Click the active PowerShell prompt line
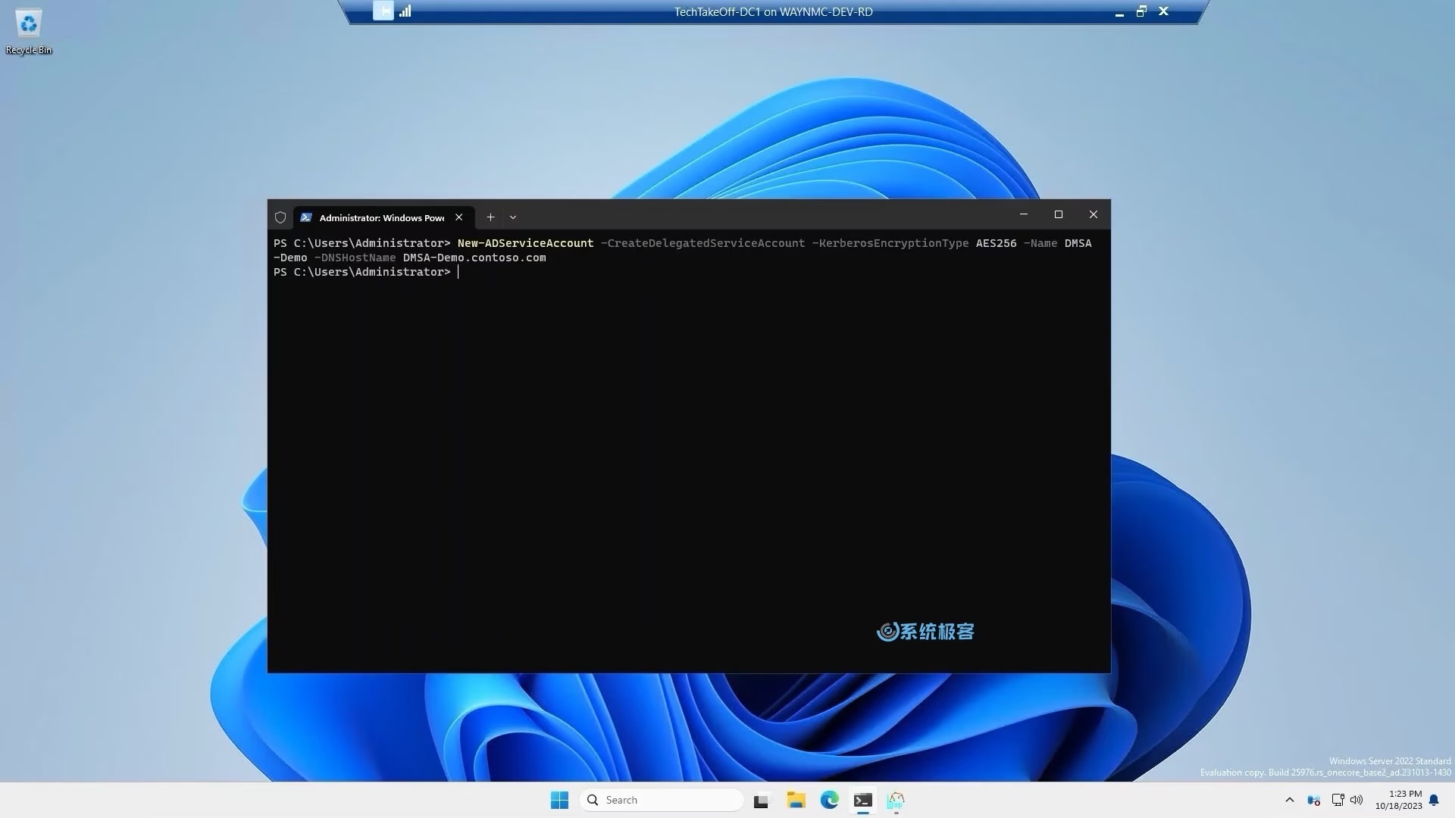 point(367,272)
